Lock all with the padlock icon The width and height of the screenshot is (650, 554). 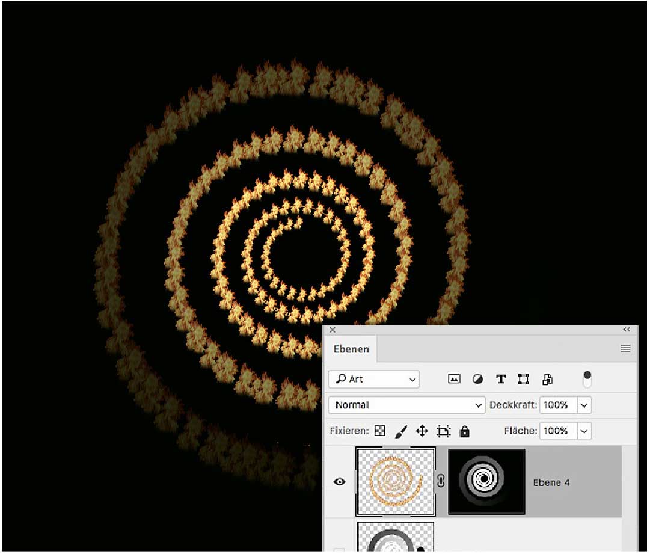coord(464,431)
